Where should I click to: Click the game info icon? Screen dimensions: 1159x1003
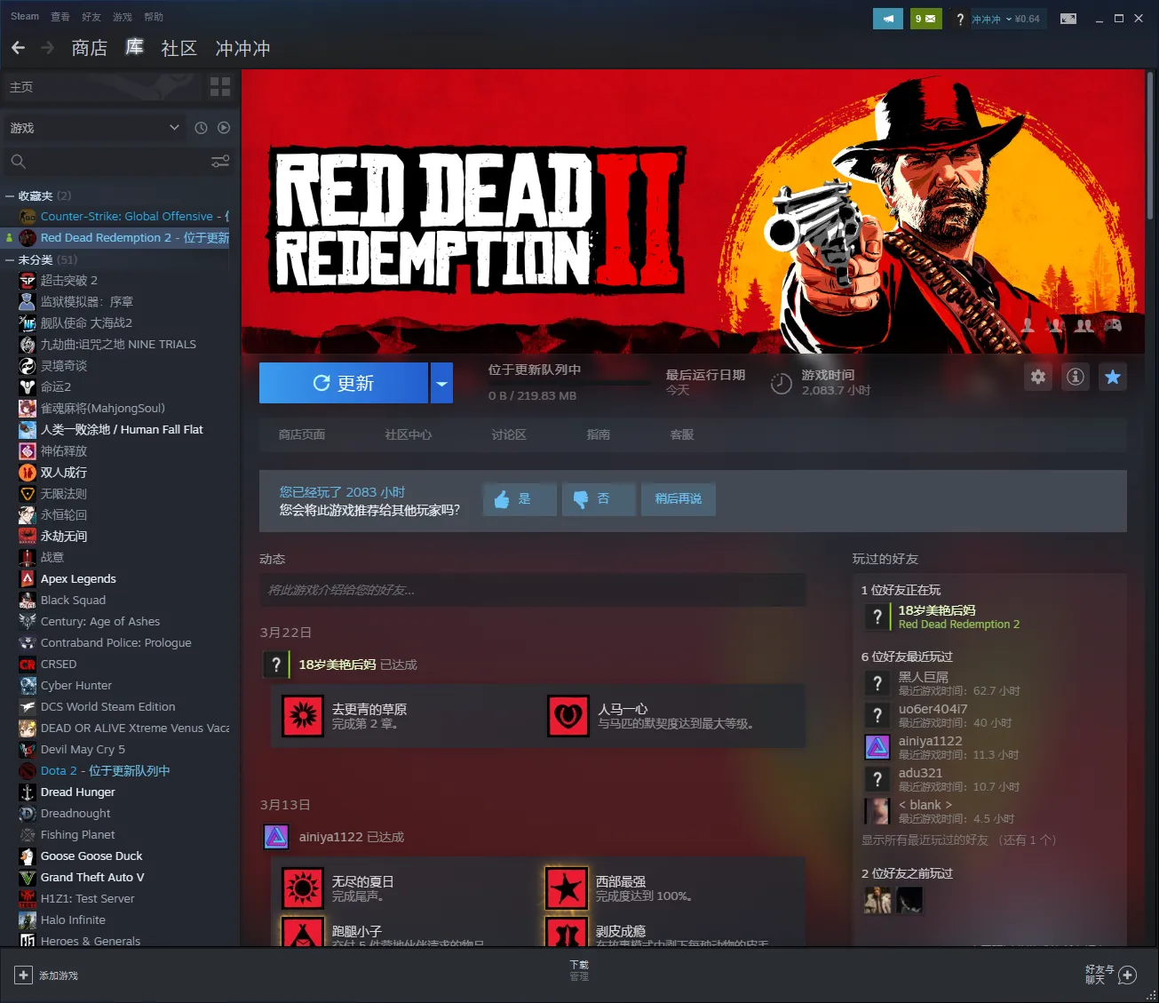(x=1075, y=378)
